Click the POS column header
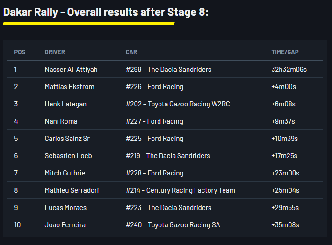This screenshot has height=245, width=332. 20,52
